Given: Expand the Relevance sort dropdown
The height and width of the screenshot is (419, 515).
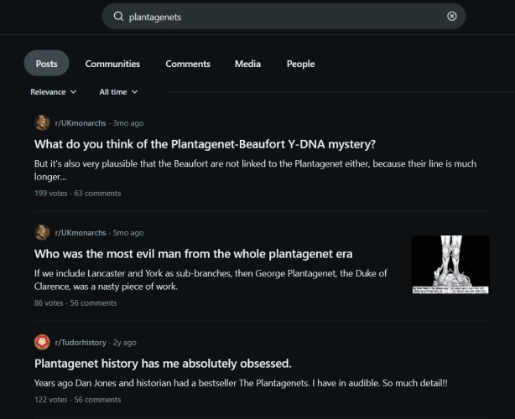Looking at the screenshot, I should pos(53,92).
